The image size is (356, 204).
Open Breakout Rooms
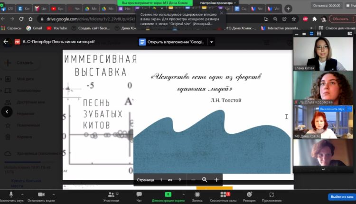[x=223, y=197]
